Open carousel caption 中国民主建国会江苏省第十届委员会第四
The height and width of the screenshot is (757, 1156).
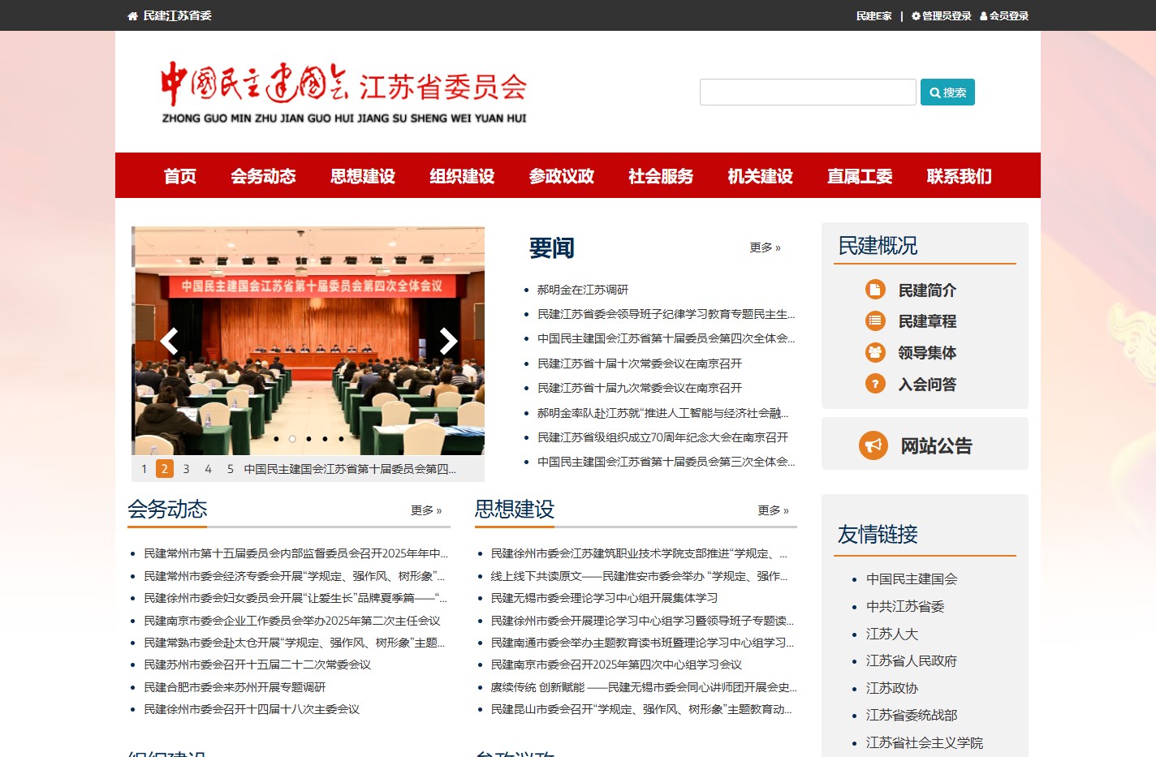click(350, 469)
